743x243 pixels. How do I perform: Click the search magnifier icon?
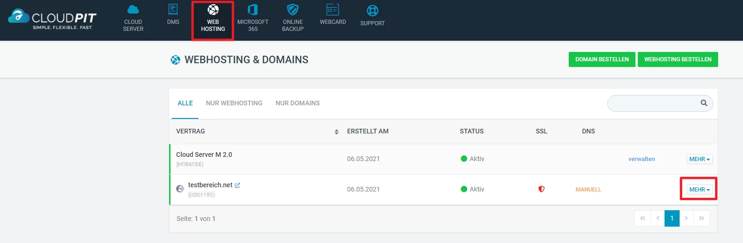tap(704, 103)
